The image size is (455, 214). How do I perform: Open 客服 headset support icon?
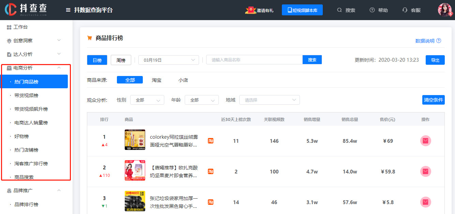tap(405, 10)
